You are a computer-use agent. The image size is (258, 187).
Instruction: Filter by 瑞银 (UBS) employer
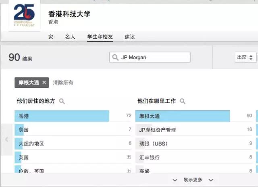[153, 143]
